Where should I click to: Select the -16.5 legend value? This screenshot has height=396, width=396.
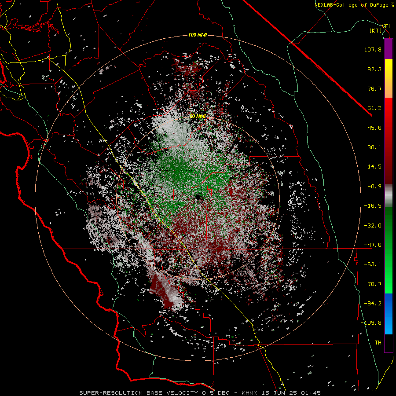[373, 206]
